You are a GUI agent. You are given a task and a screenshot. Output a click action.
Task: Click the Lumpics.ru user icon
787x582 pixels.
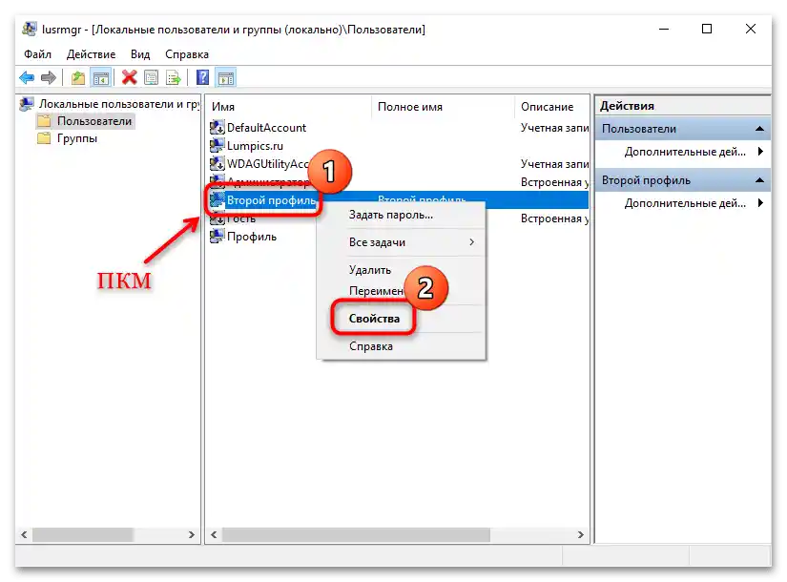217,146
